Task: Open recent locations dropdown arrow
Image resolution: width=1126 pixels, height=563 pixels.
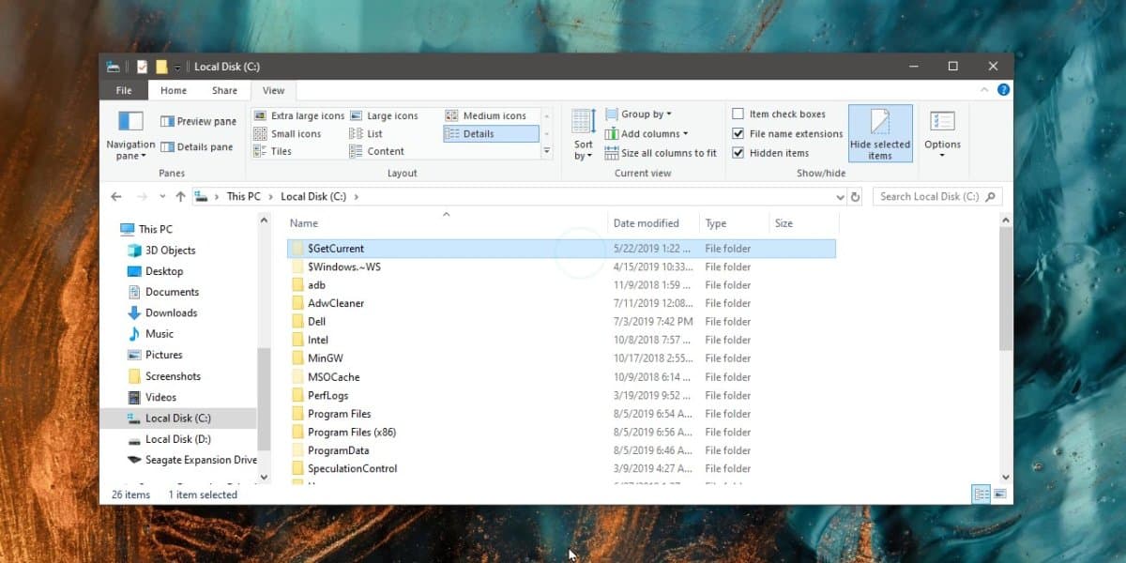Action: pyautogui.click(x=161, y=197)
